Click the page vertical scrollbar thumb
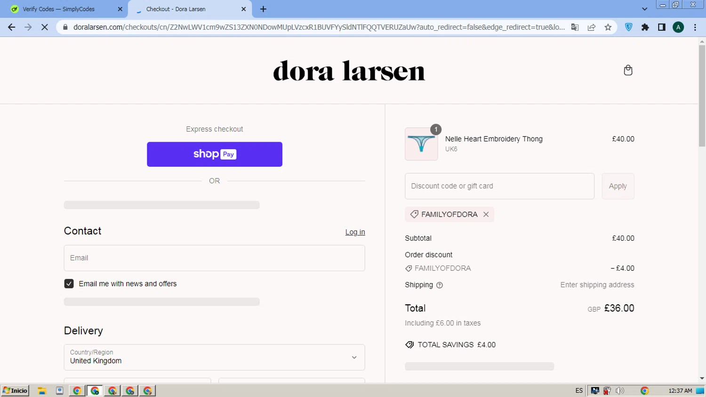Screen dimensions: 706x397 (x=702, y=97)
